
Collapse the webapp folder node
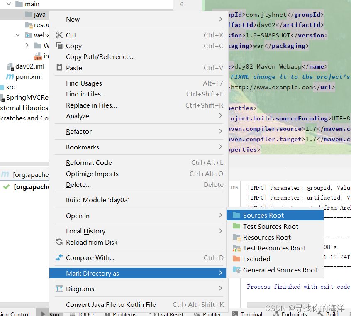pyautogui.click(x=18, y=35)
